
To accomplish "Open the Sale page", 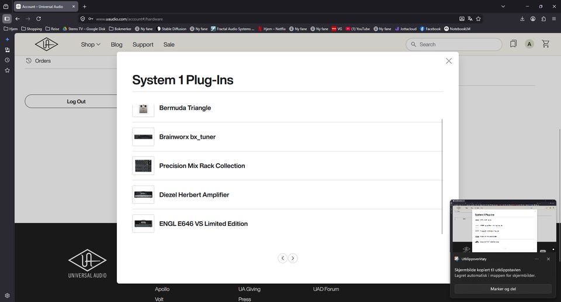I will [169, 44].
